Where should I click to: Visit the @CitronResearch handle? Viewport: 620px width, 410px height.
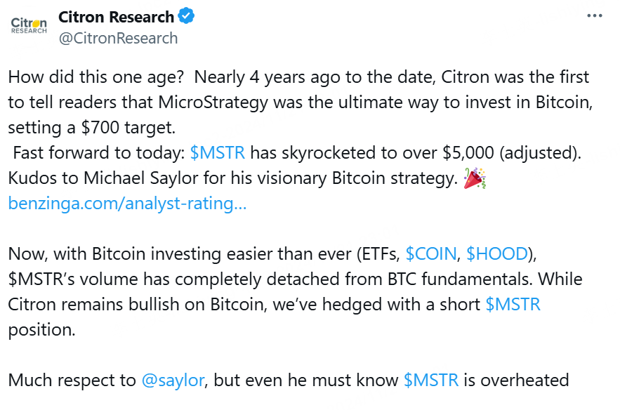[118, 38]
